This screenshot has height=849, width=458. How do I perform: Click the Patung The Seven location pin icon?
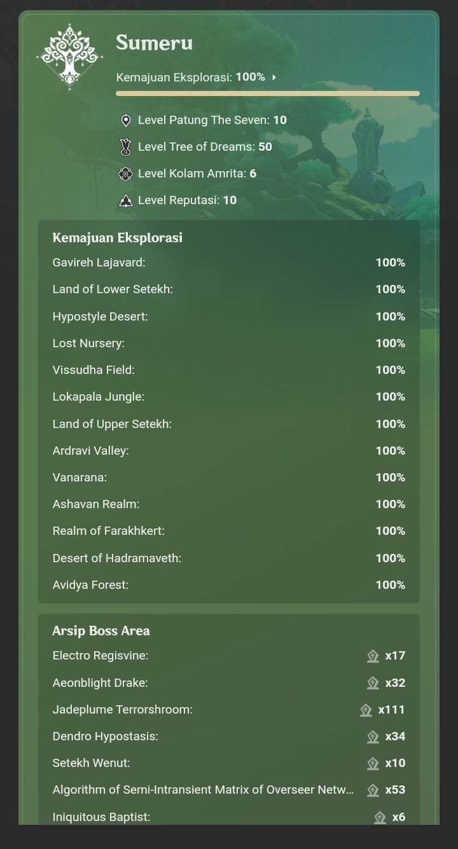coord(125,120)
